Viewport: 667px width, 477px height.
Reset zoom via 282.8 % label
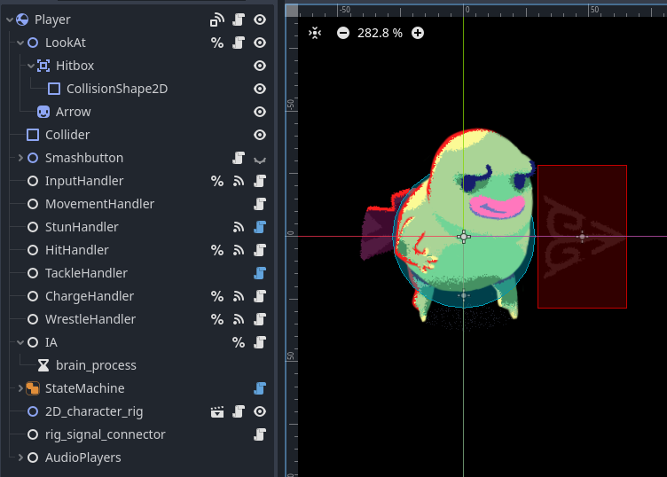click(x=380, y=33)
